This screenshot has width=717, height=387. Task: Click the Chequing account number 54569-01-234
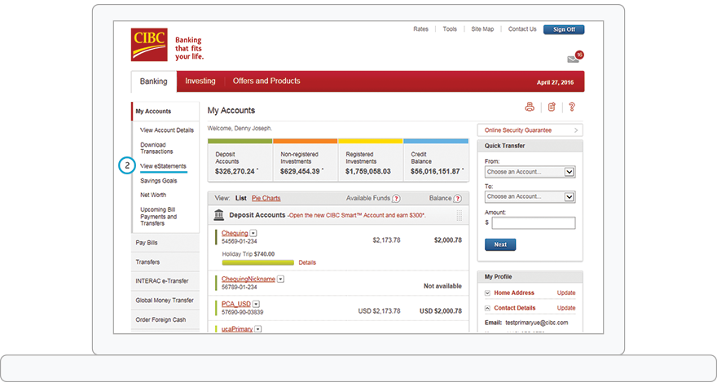coord(240,241)
